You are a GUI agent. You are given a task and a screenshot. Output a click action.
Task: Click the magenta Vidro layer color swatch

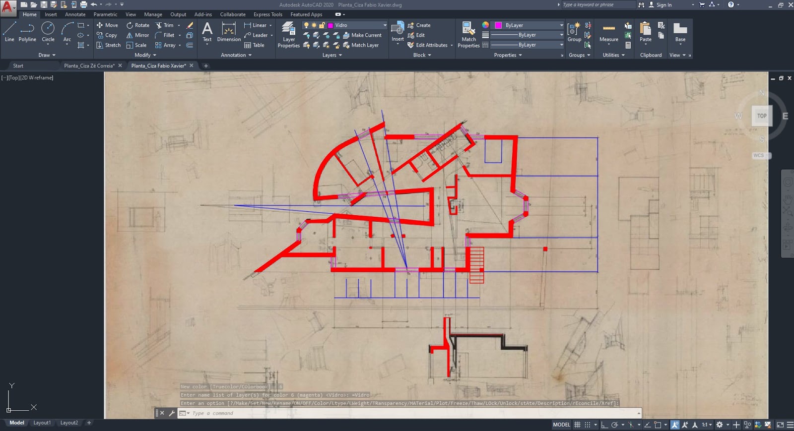click(331, 25)
